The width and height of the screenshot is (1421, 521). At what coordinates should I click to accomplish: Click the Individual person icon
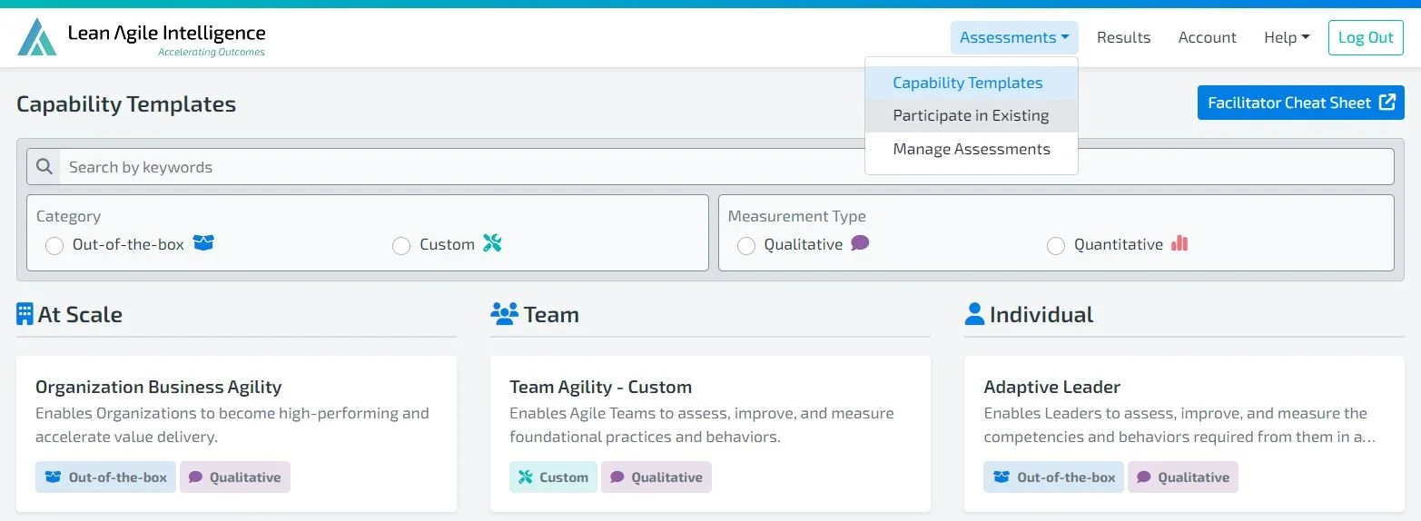(x=974, y=314)
